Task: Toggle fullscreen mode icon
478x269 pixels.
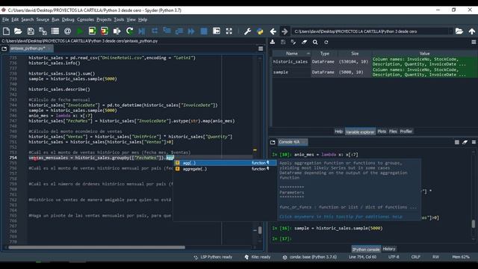Action: click(x=229, y=31)
